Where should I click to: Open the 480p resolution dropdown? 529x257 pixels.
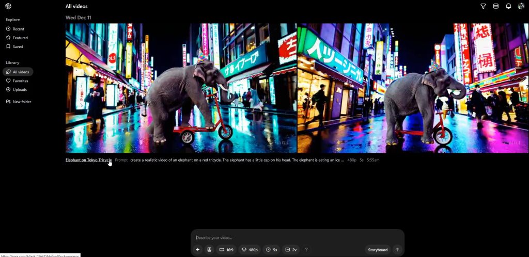(x=250, y=250)
